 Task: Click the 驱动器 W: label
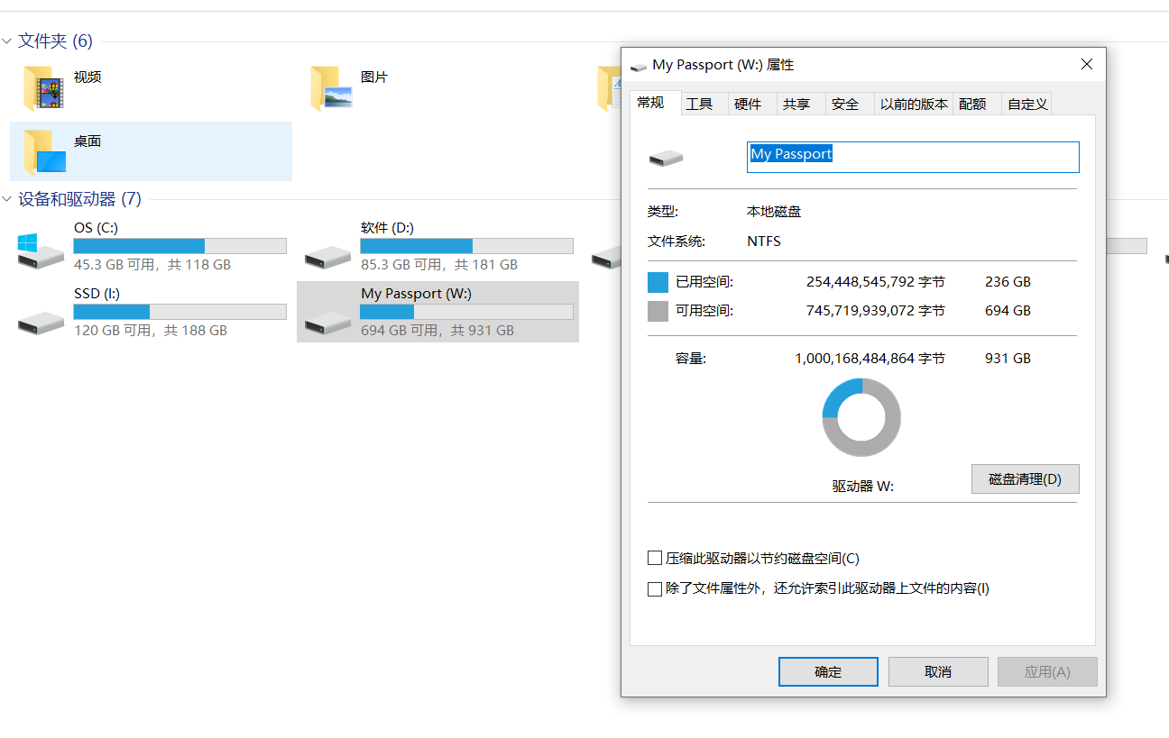[x=862, y=487]
